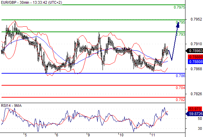Select date label 11 on time axis

153,135
